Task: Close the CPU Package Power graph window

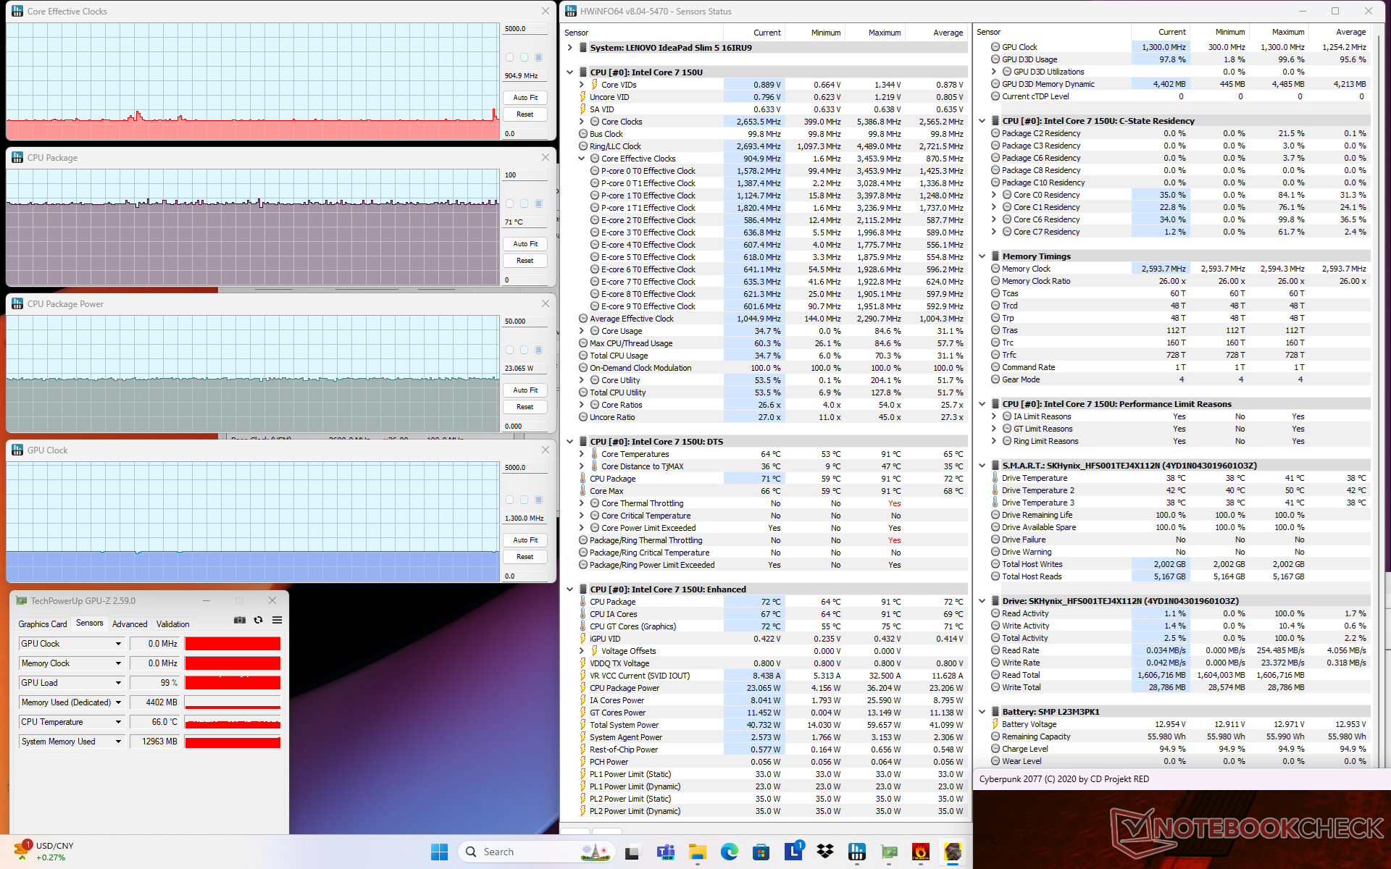Action: (x=546, y=303)
